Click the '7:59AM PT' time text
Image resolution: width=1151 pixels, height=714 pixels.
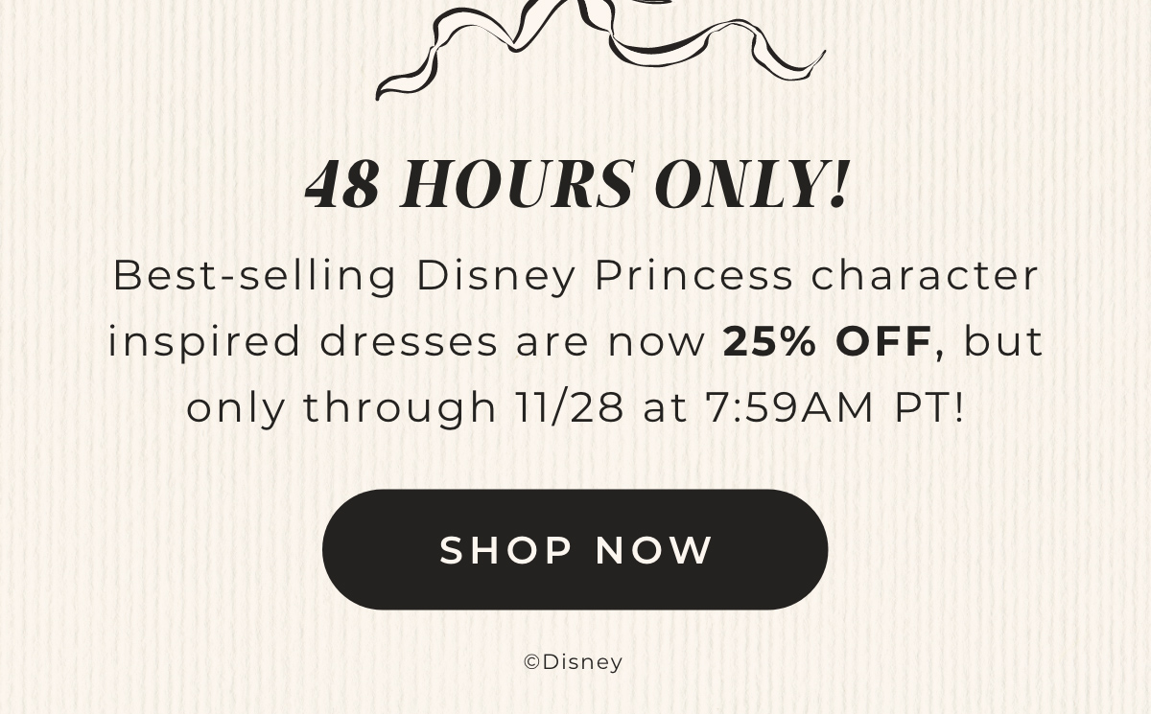pyautogui.click(x=834, y=406)
